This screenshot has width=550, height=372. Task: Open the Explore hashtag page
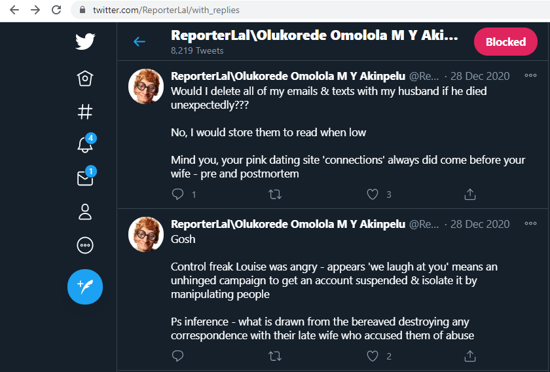point(85,112)
